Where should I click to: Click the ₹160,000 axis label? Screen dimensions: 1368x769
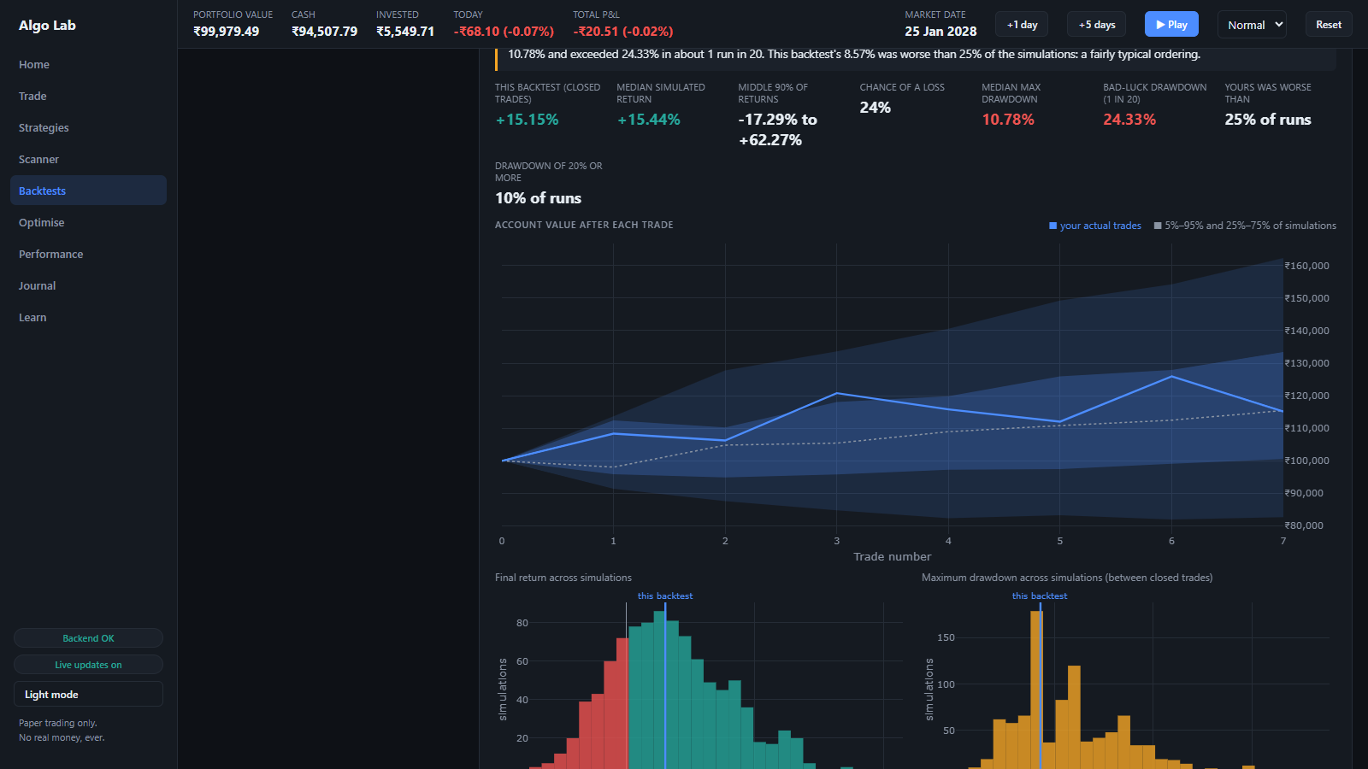(x=1307, y=266)
